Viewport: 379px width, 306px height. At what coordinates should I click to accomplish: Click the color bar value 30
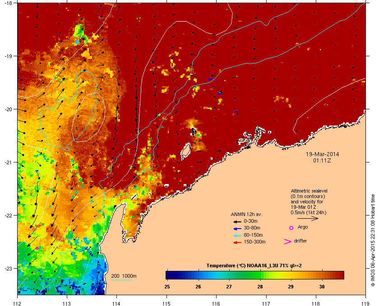coord(322,287)
